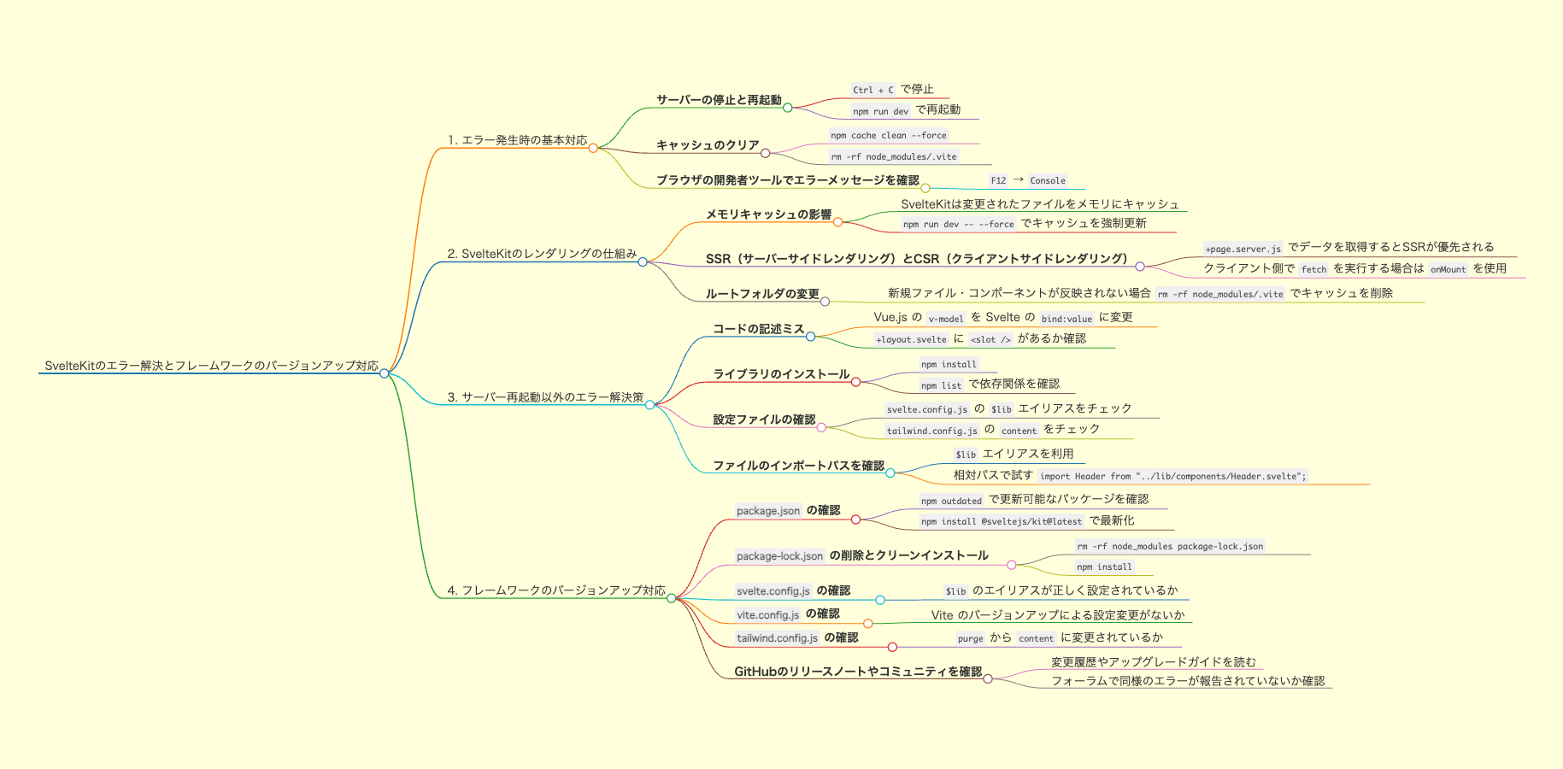Toggle the circle after 'svelte.config.js の確認'
The image size is (1563, 769).
880,600
